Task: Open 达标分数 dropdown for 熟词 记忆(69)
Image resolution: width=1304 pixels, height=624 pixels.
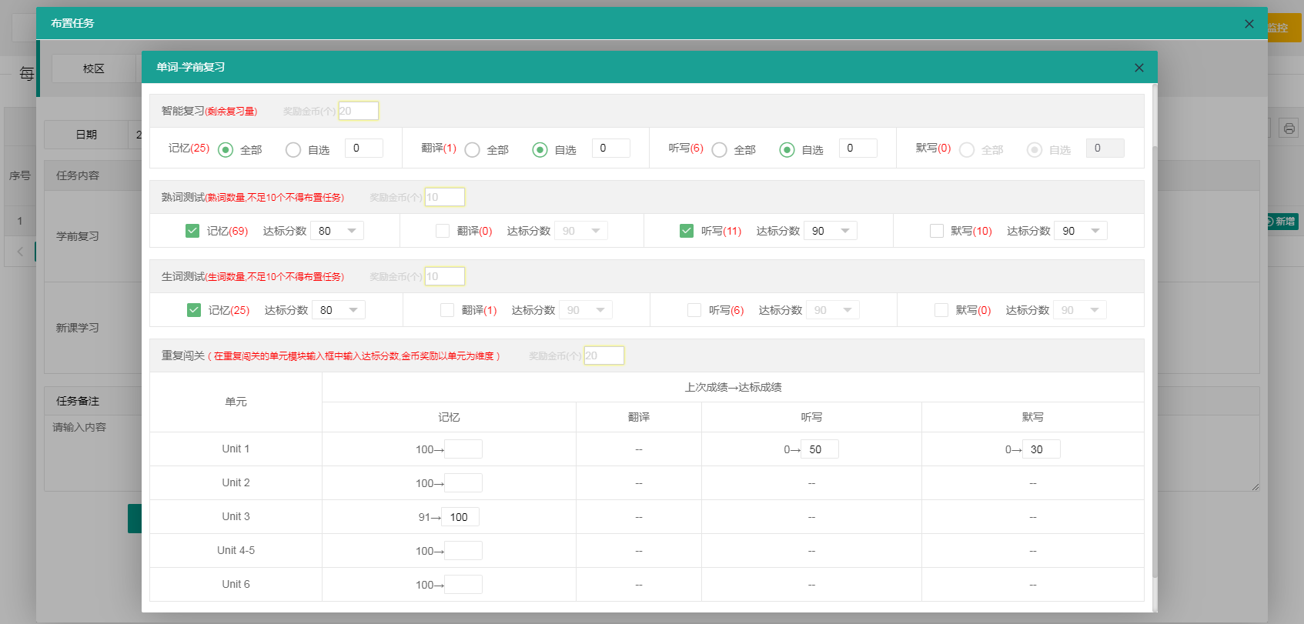Action: pyautogui.click(x=337, y=231)
